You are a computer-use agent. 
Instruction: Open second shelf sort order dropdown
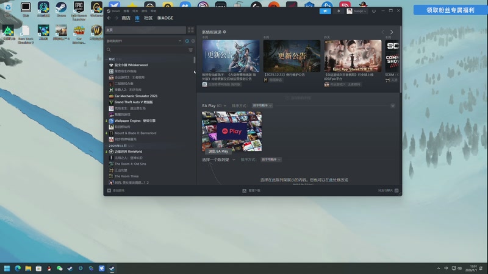click(x=271, y=160)
